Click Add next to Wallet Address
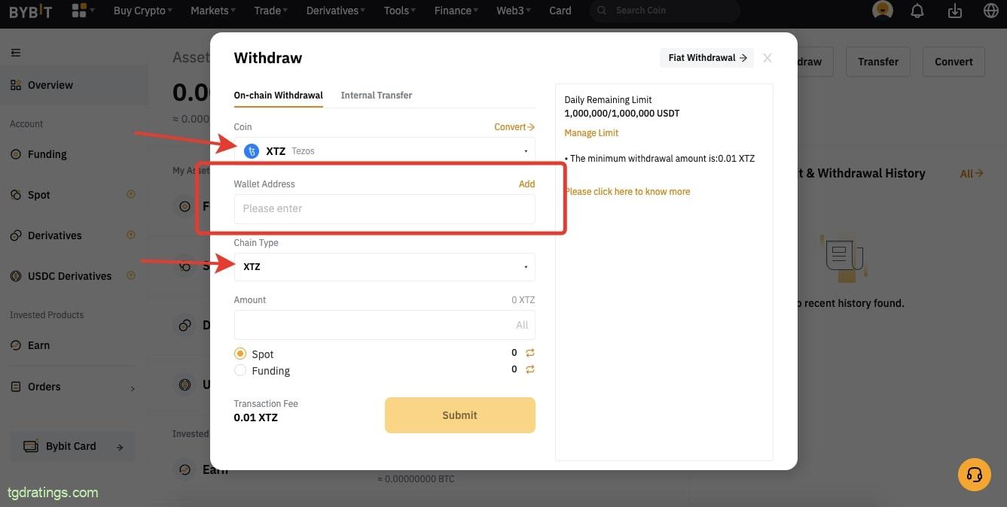 pos(527,184)
